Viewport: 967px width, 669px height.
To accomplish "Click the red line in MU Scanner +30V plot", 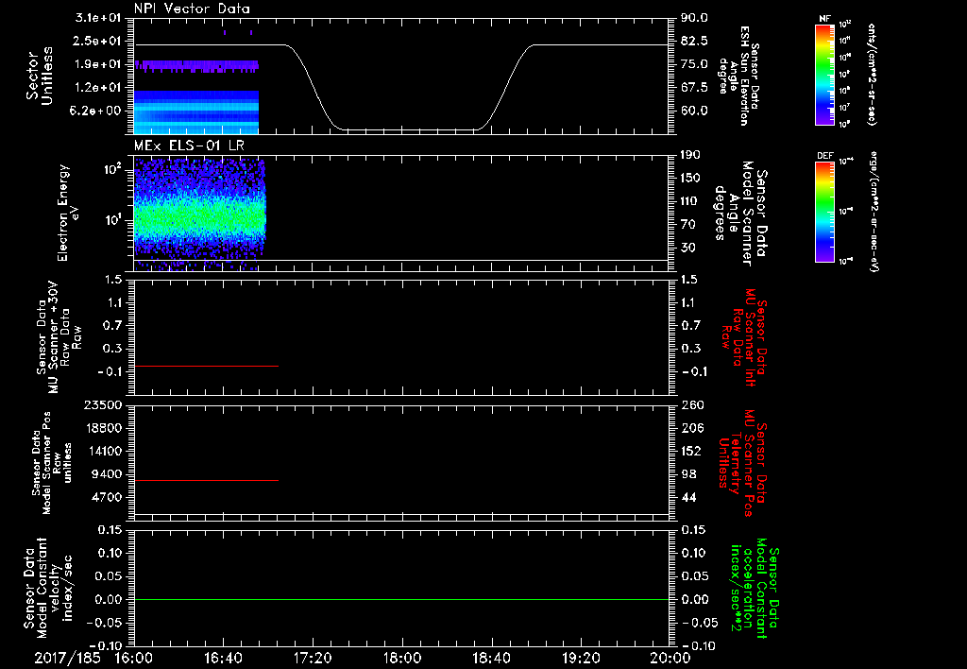I will 207,366.
